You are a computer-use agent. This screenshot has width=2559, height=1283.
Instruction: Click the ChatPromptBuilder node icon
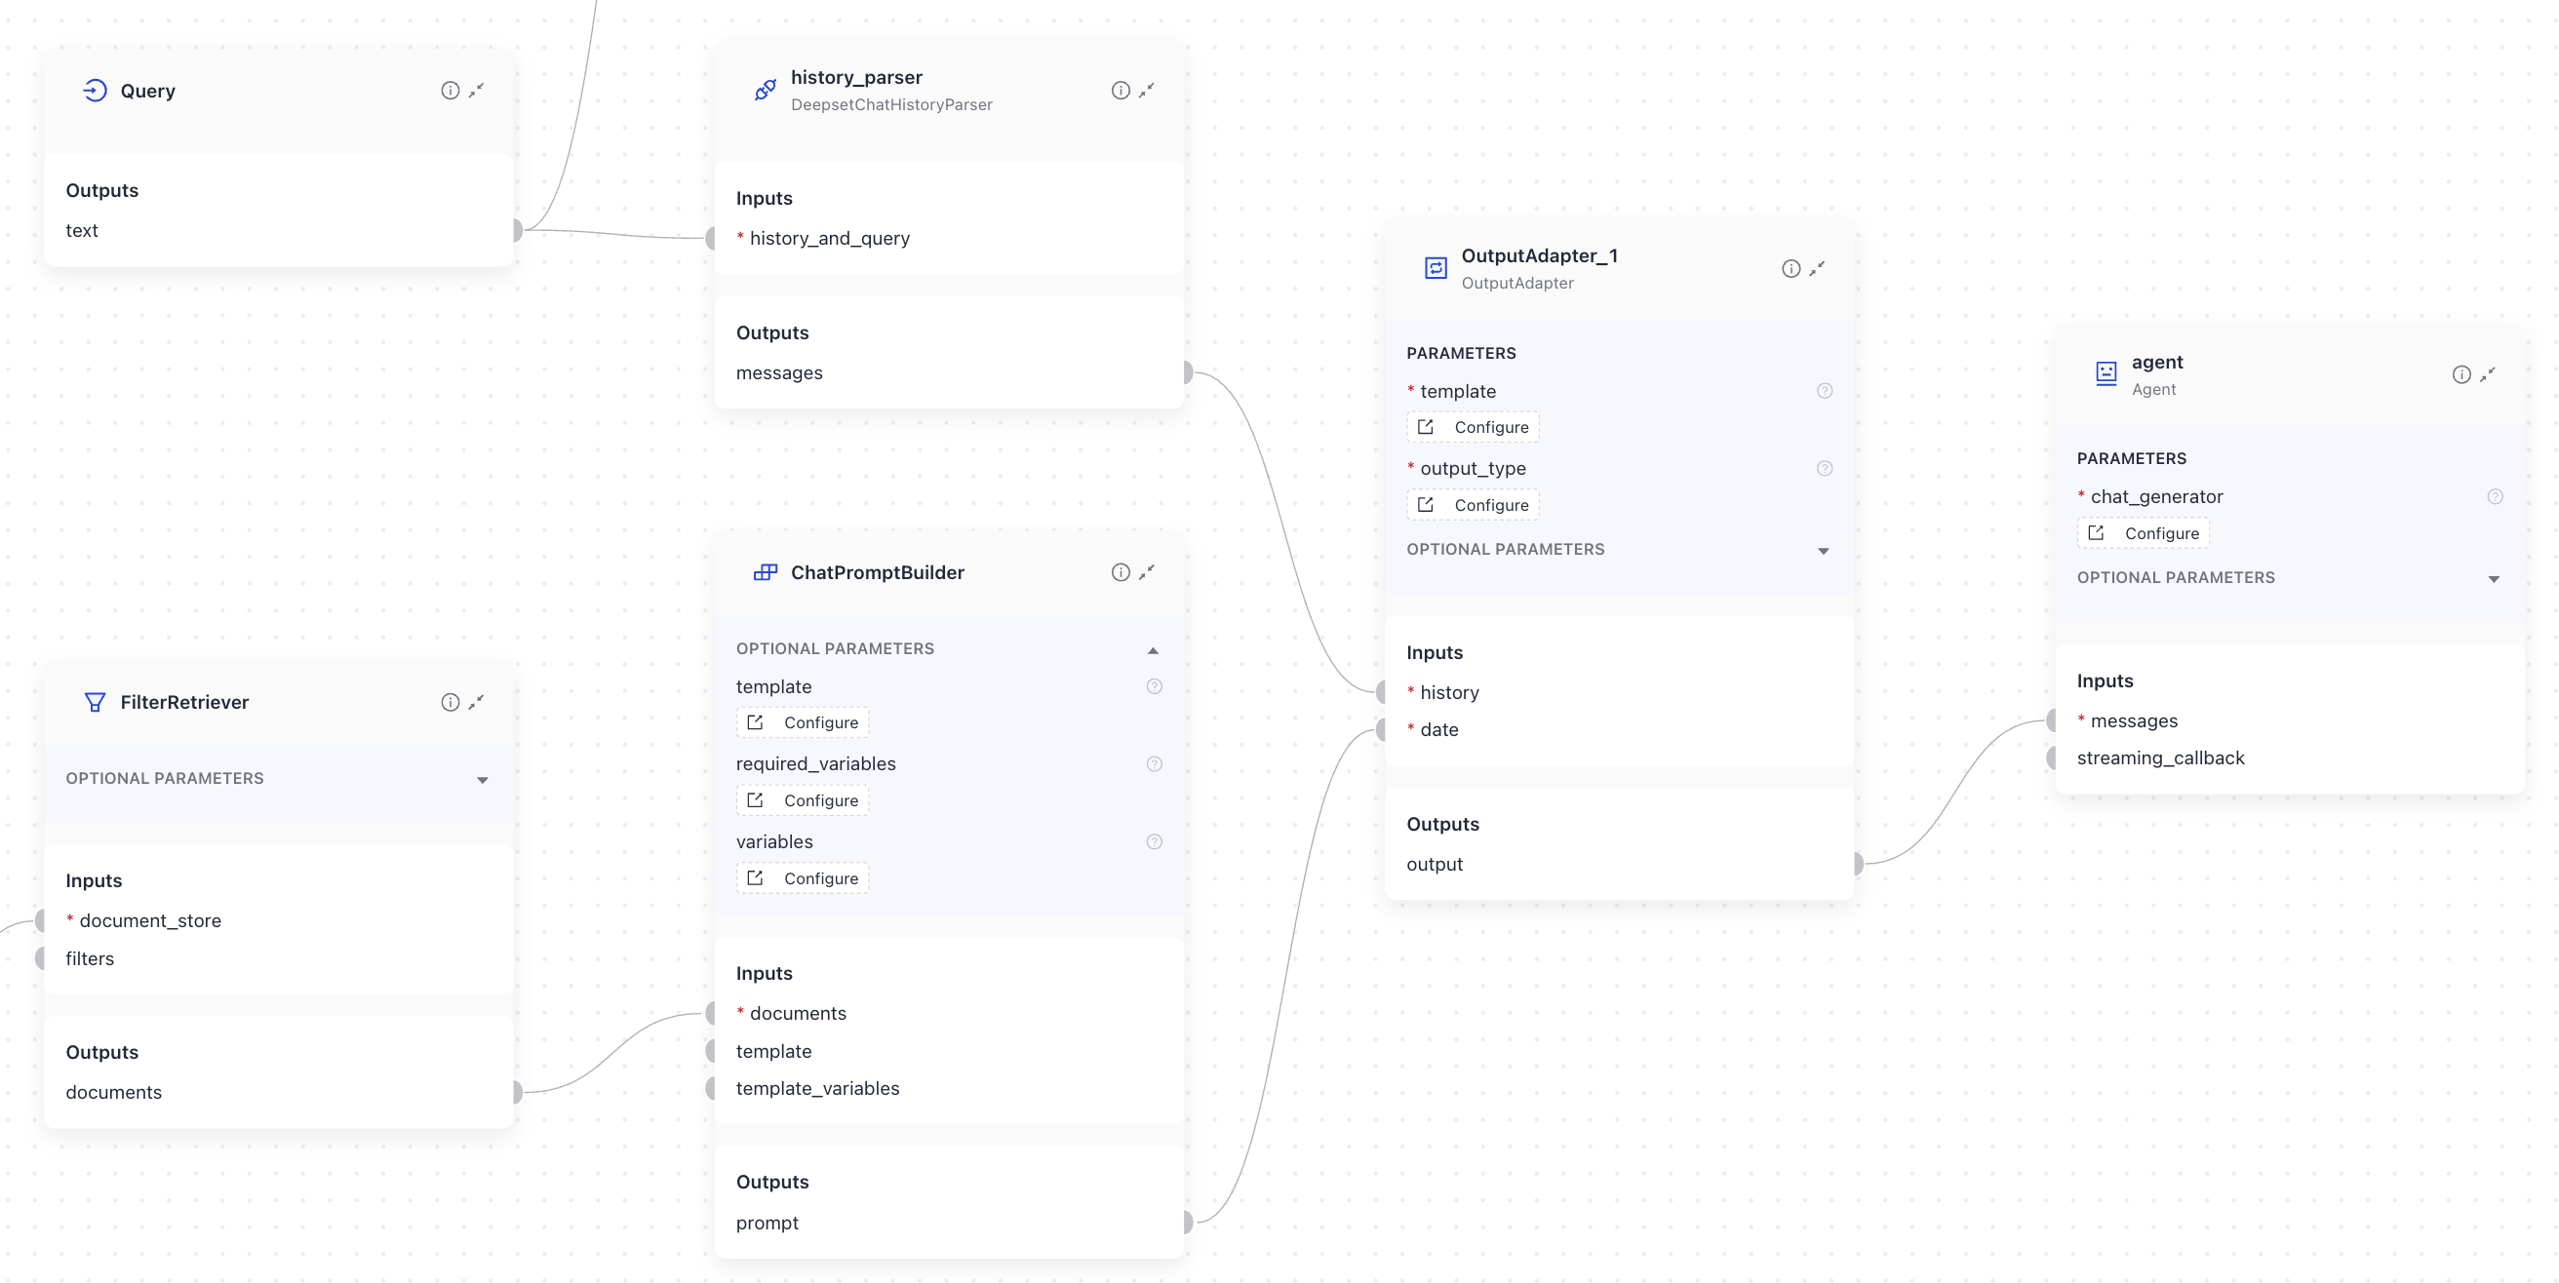[765, 572]
